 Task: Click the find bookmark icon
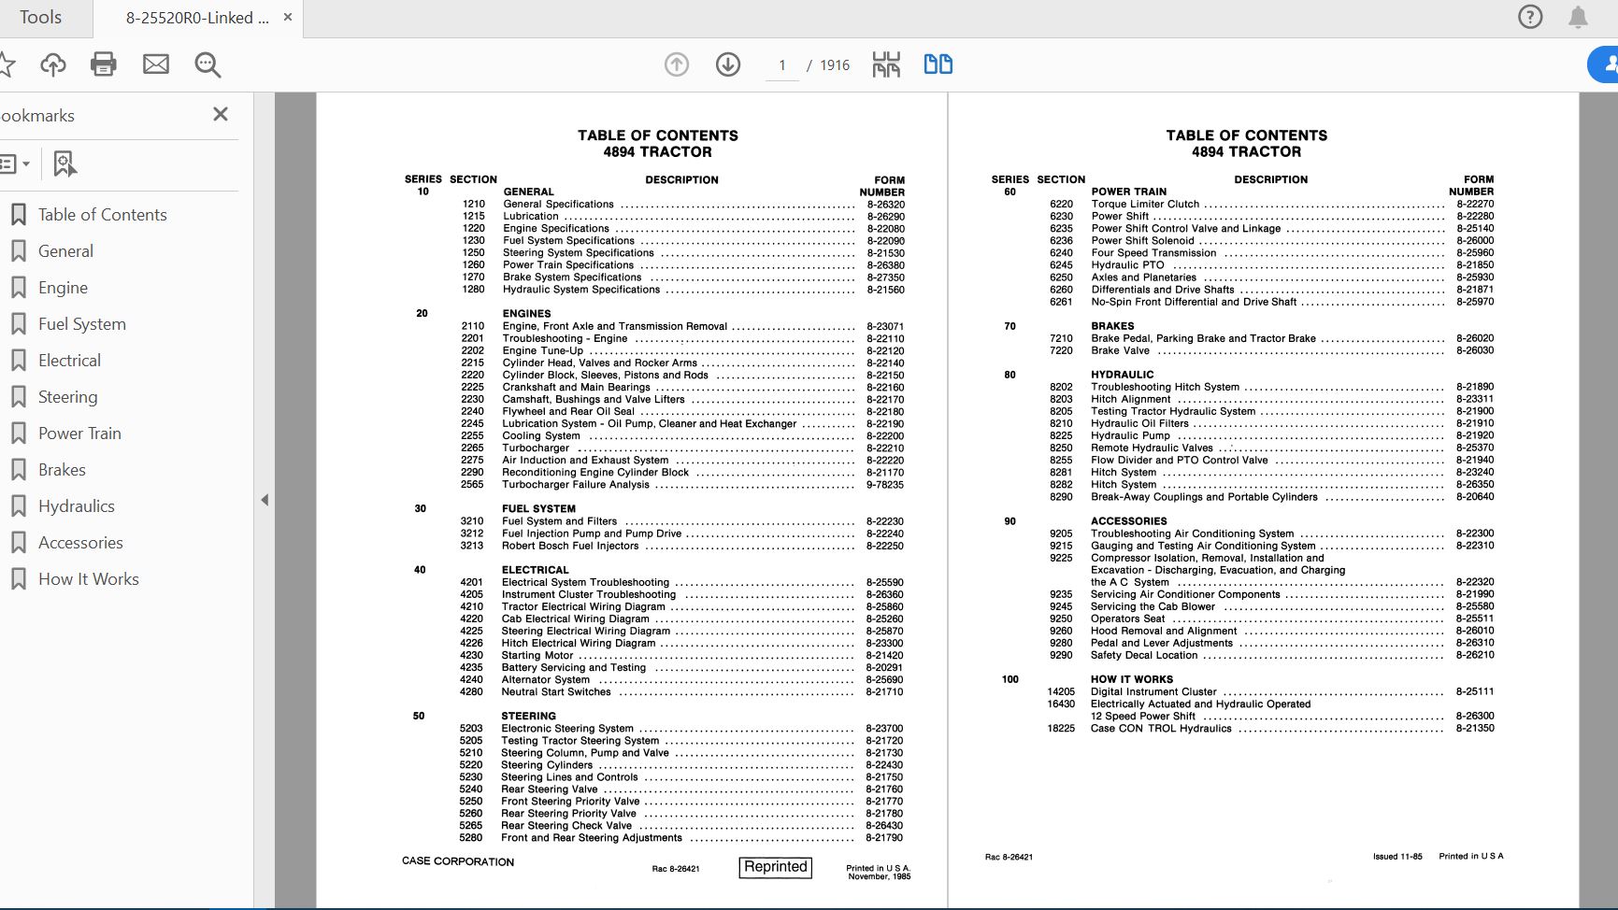coord(64,164)
